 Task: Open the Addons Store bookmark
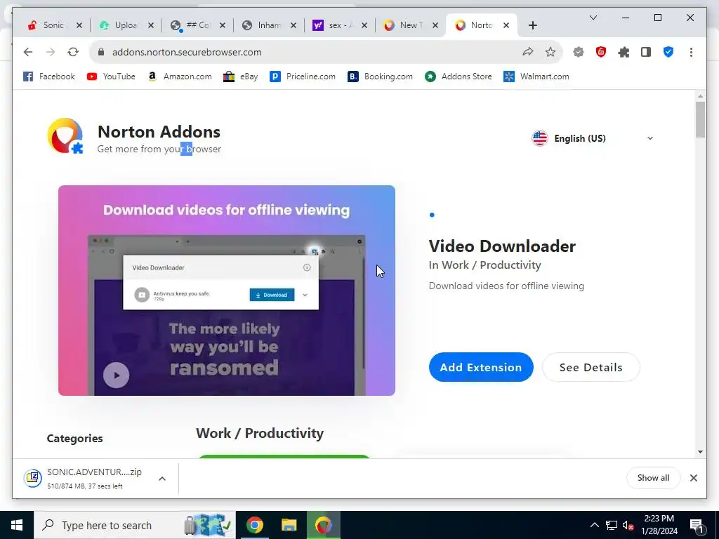(x=458, y=76)
